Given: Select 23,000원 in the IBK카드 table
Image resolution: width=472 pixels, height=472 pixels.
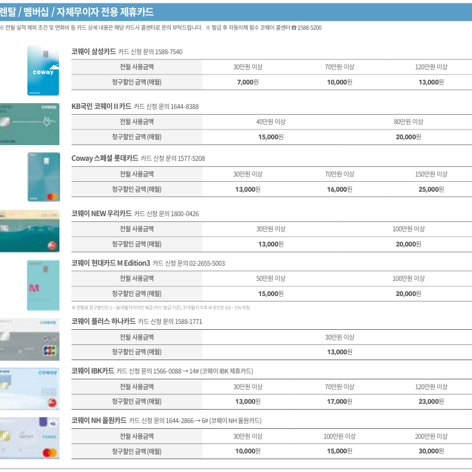Looking at the screenshot, I should [x=431, y=401].
